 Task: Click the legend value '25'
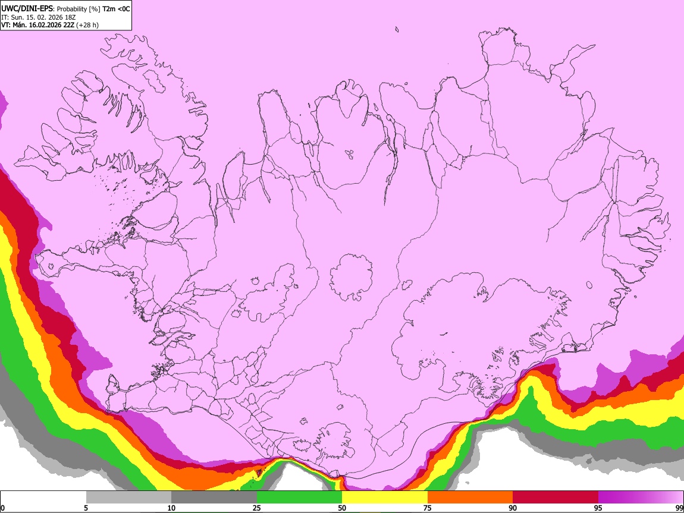(257, 508)
